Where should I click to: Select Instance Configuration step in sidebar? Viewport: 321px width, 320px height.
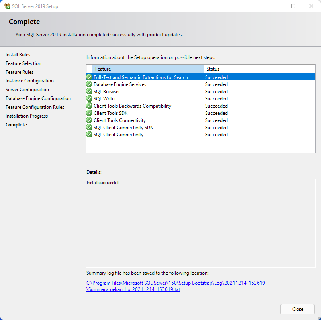[29, 81]
